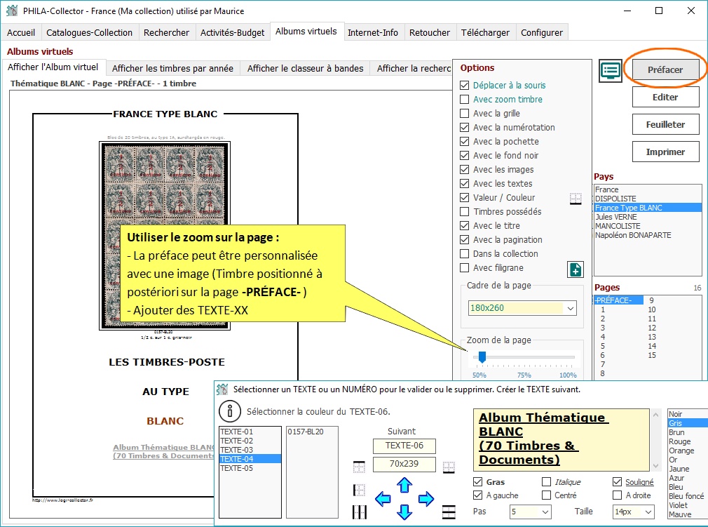
Task: Click the 70x239 position field
Action: pyautogui.click(x=404, y=464)
